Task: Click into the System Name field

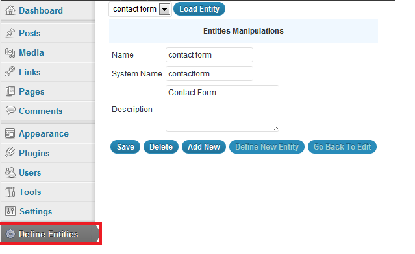Action: [209, 74]
